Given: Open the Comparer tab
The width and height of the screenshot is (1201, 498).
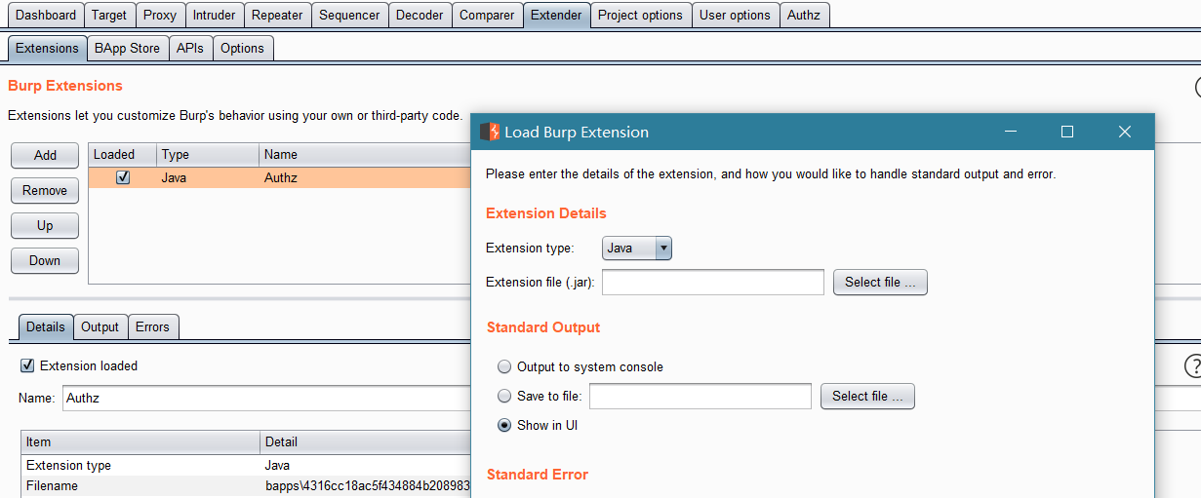Looking at the screenshot, I should pyautogui.click(x=487, y=15).
